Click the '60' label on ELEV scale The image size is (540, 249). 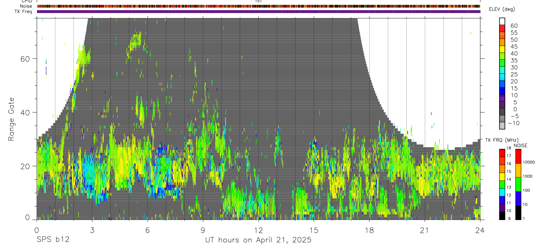(x=514, y=25)
